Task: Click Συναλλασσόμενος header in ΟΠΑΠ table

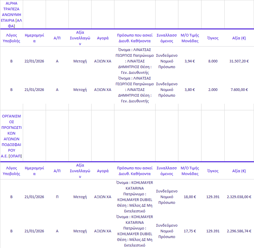Action: 167,171
